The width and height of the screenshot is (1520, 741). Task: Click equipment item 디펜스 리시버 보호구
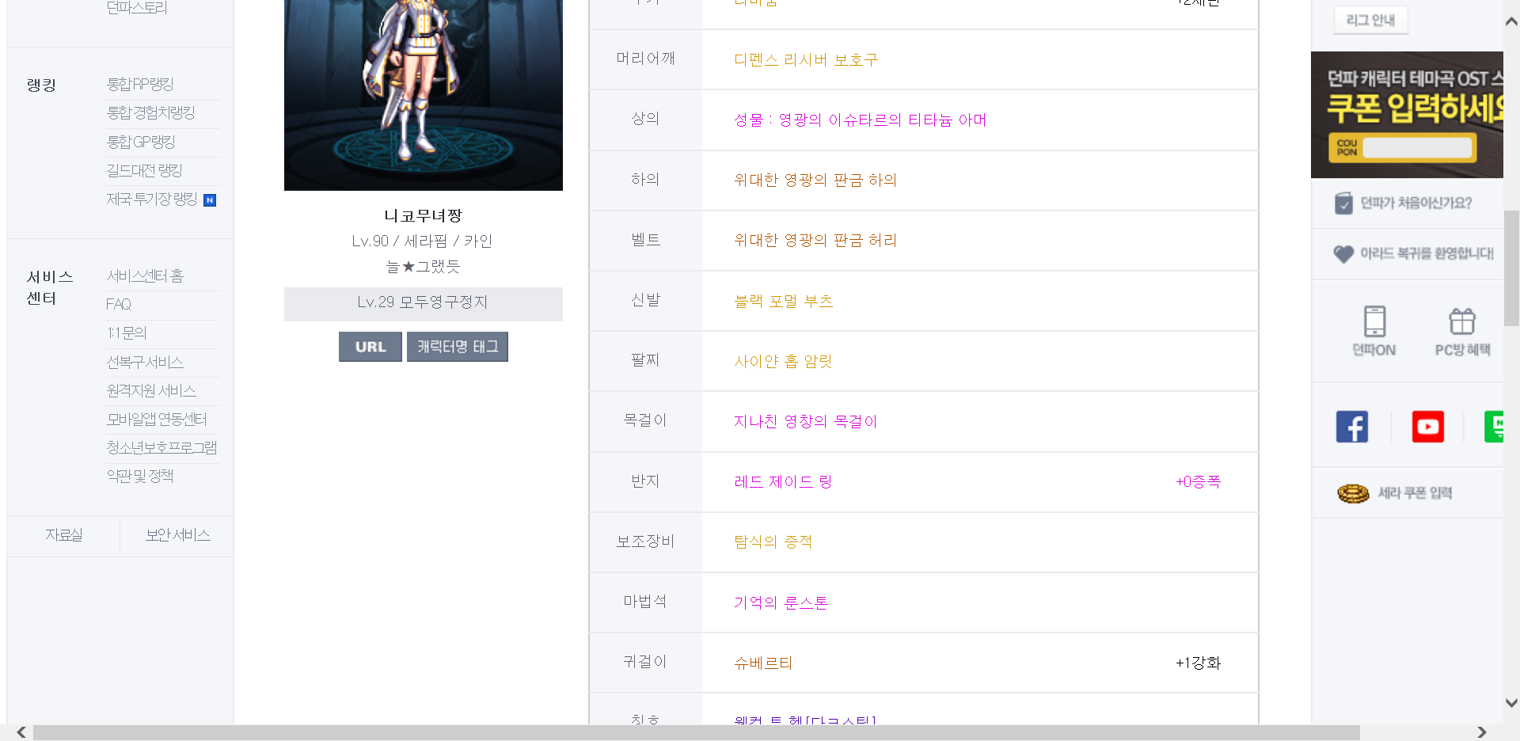coord(806,59)
